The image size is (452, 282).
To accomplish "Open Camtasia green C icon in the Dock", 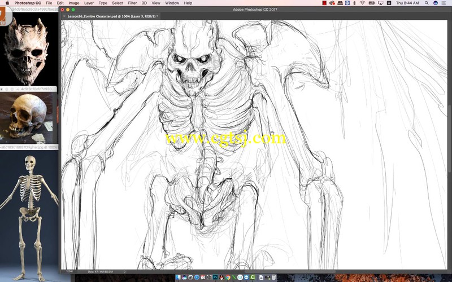I will tap(253, 277).
